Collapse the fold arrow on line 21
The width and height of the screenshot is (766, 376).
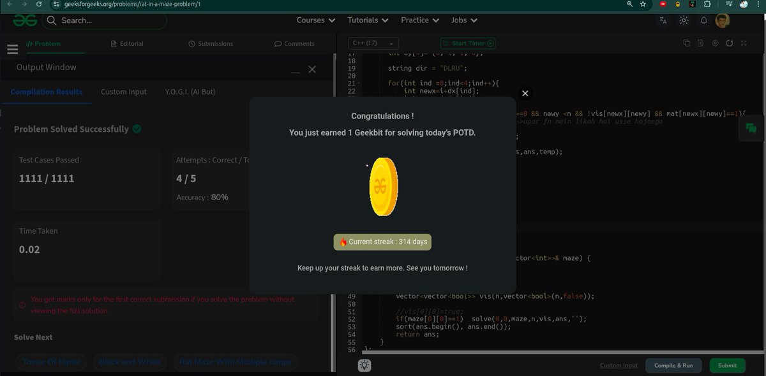359,83
